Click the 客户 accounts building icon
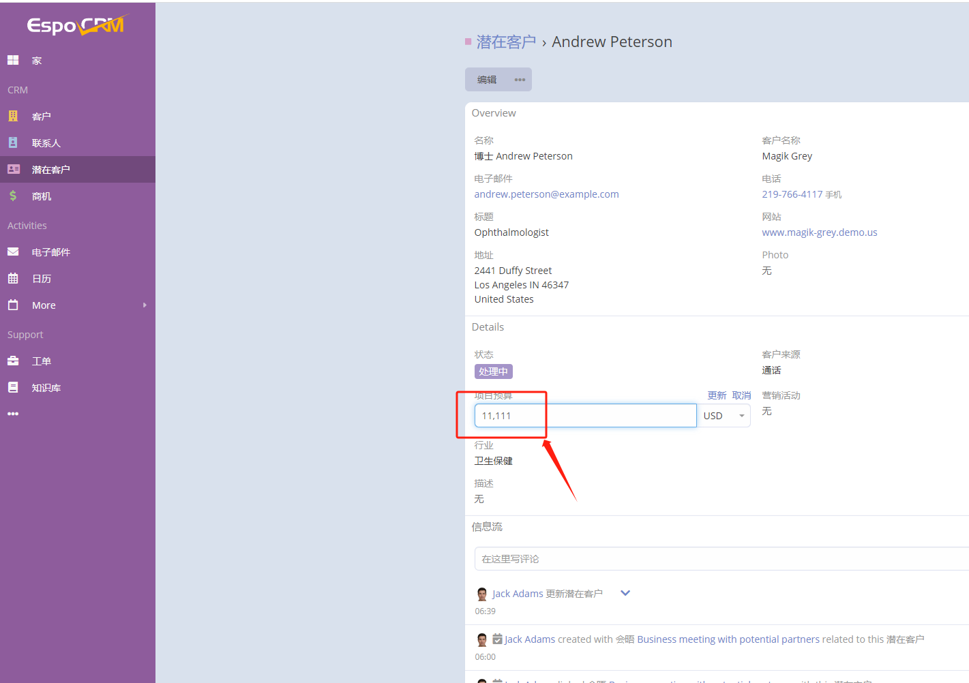This screenshot has width=969, height=683. pos(13,116)
